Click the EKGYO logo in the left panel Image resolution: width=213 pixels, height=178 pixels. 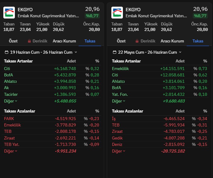[9, 12]
